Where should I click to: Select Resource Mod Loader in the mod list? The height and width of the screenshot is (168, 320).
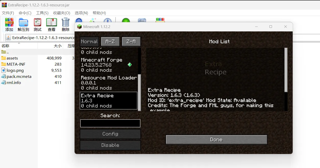pyautogui.click(x=109, y=83)
